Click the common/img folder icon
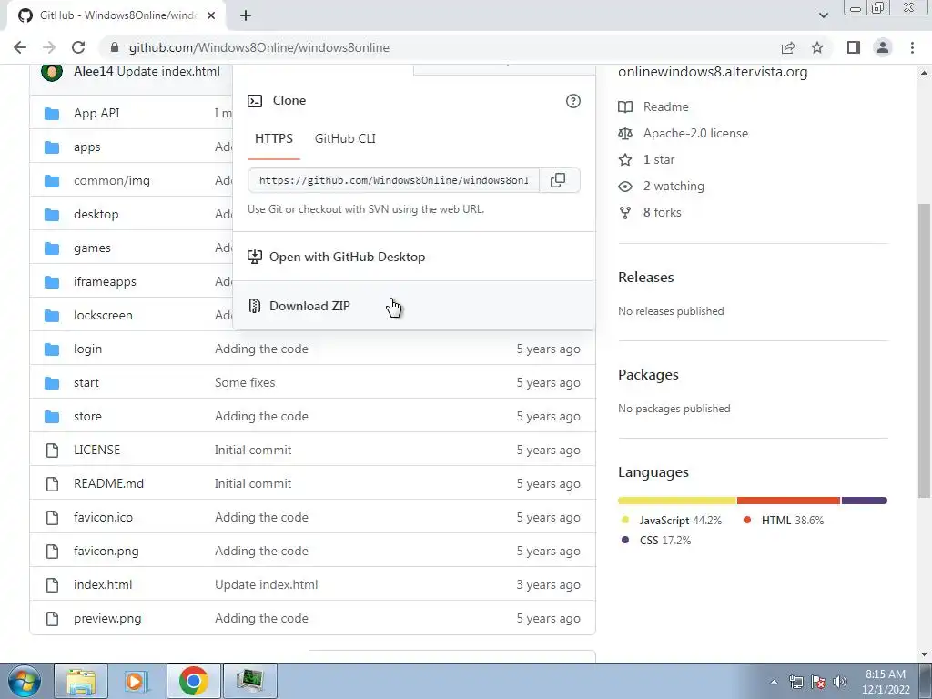The width and height of the screenshot is (932, 699). [52, 181]
